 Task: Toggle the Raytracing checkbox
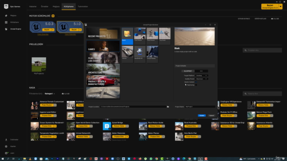pyautogui.click(x=196, y=85)
